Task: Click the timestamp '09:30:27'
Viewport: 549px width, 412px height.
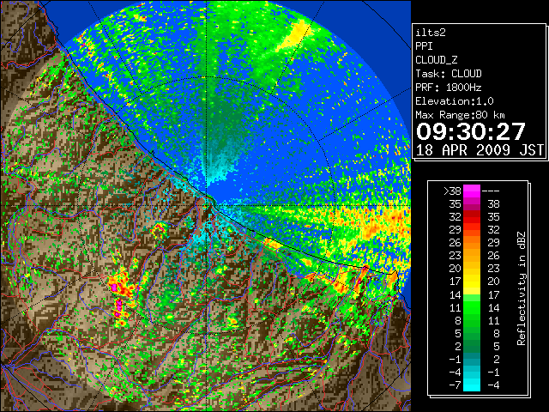Action: [471, 131]
